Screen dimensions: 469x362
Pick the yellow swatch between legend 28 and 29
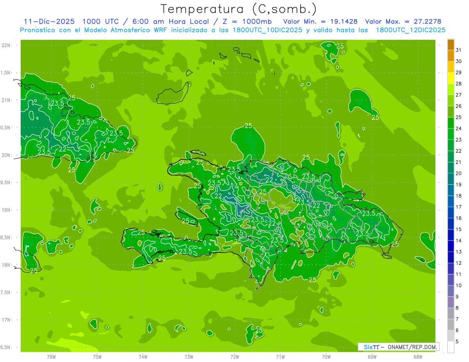(451, 78)
